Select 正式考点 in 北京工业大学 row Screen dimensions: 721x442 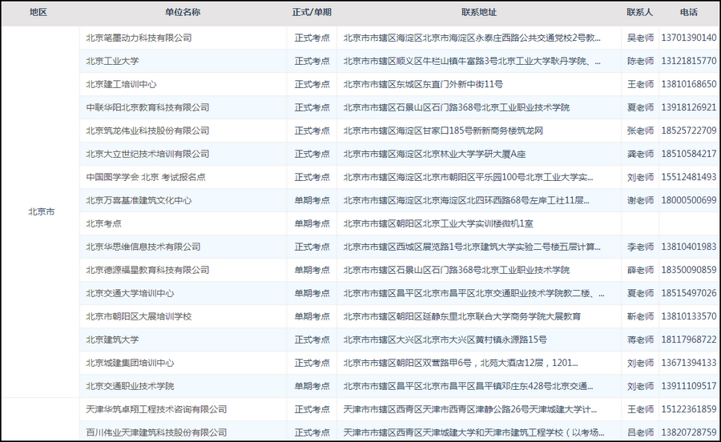point(312,61)
